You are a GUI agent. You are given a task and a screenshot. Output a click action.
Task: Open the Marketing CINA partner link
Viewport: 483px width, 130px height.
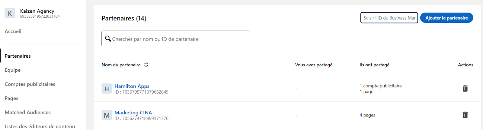(133, 113)
